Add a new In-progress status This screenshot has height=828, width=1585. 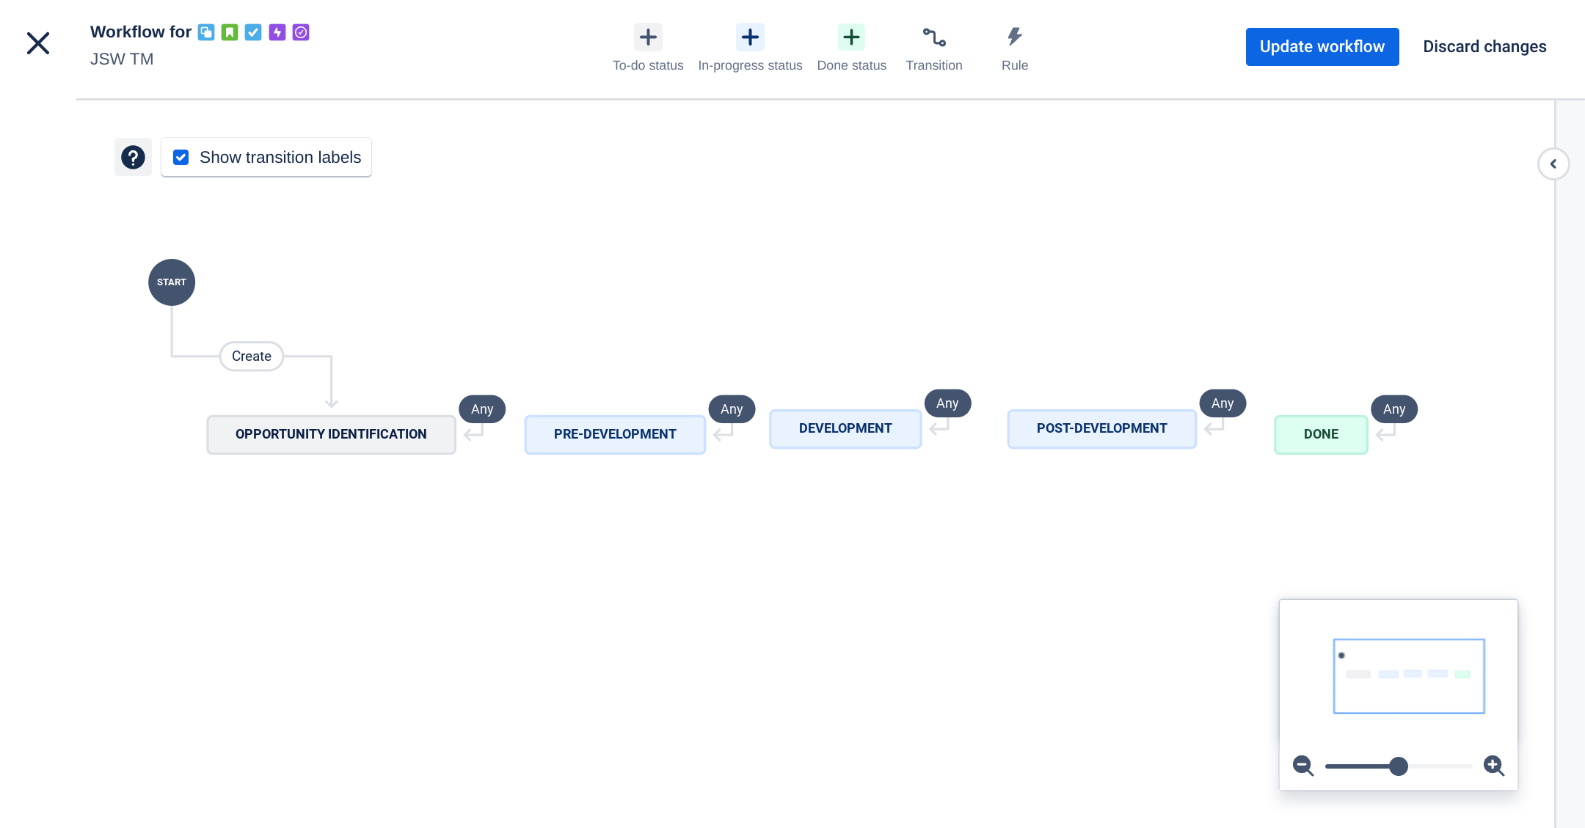750,36
